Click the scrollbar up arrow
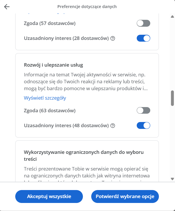The height and width of the screenshot is (211, 175). pos(172,17)
